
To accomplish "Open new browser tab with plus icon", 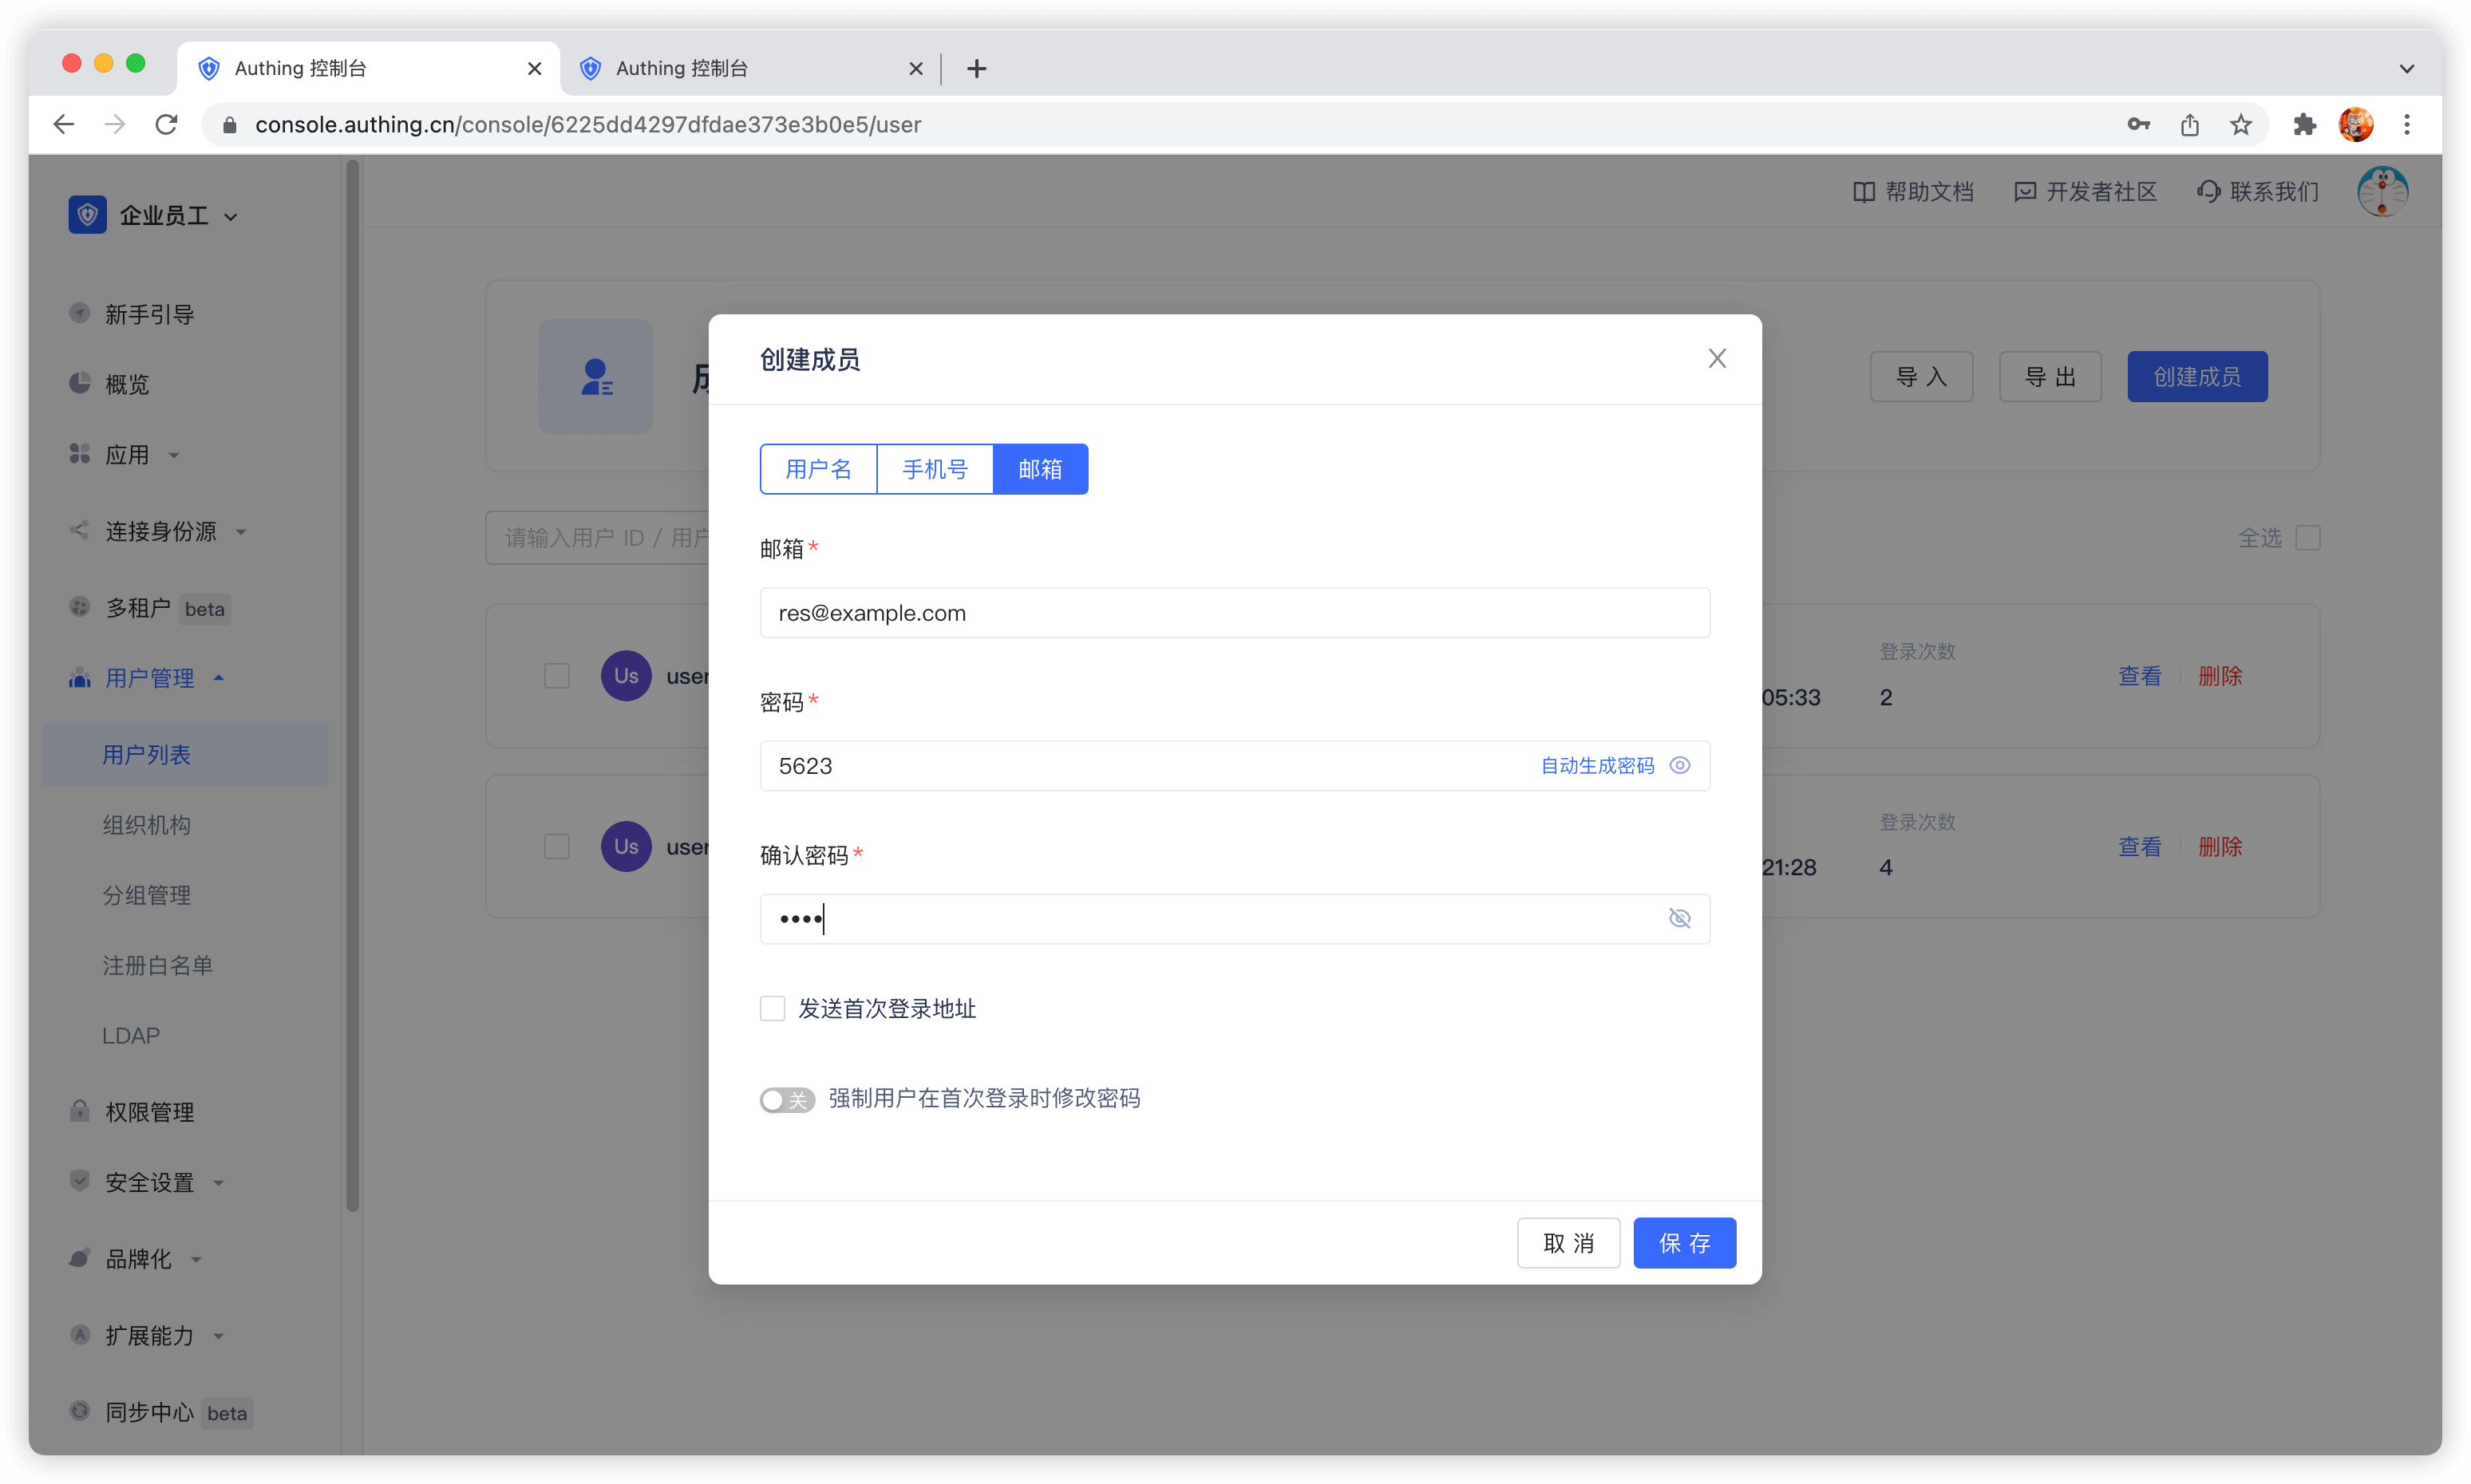I will (976, 68).
